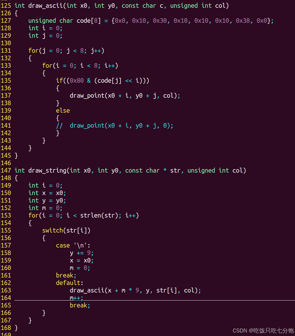Click the case '\n': label
The height and width of the screenshot is (336, 295).
click(x=73, y=246)
